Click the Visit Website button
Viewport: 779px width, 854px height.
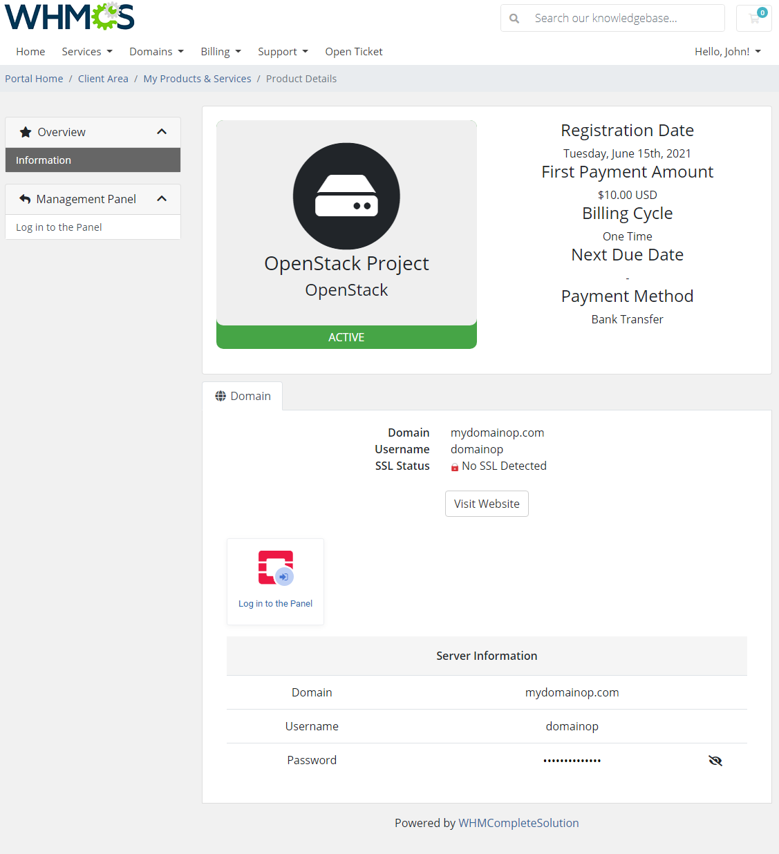[487, 504]
